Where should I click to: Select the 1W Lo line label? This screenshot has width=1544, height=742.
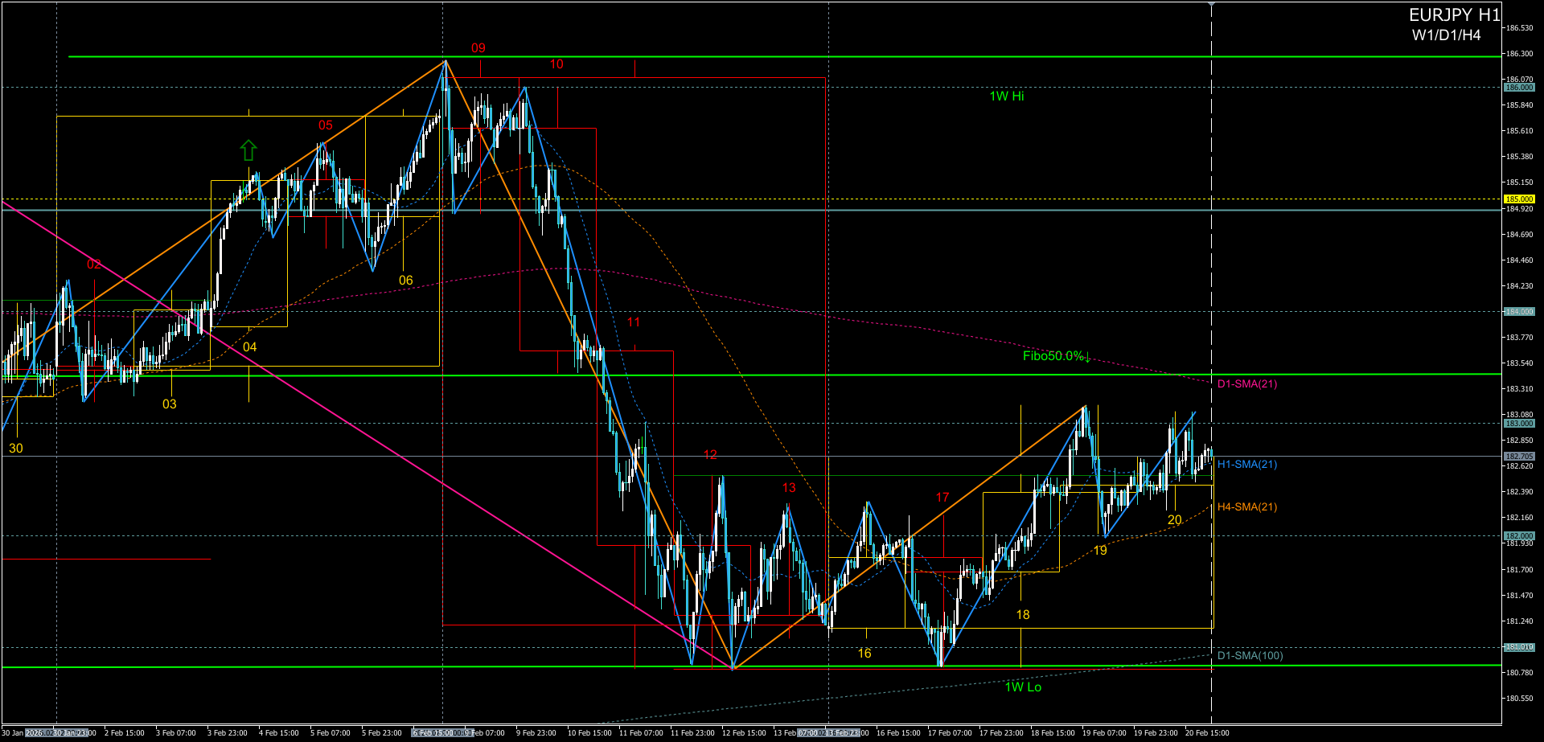tap(1023, 687)
